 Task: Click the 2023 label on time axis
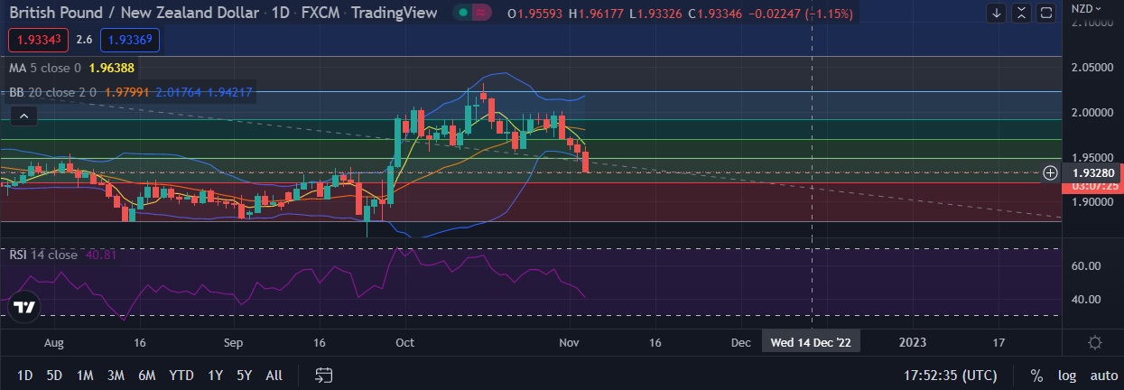click(913, 343)
